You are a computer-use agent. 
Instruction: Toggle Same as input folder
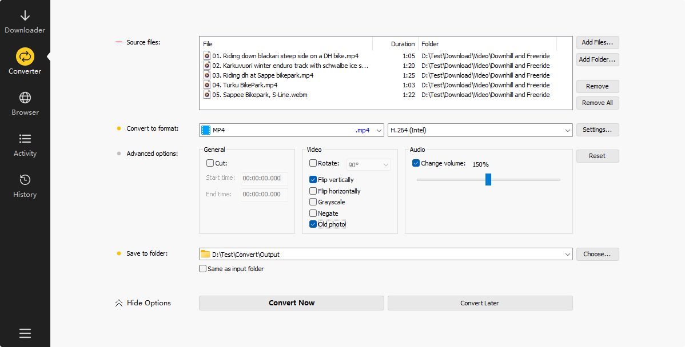(202, 269)
